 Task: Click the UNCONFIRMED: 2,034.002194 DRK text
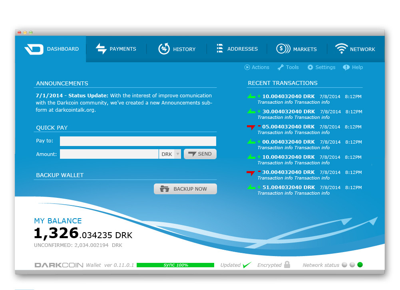pyautogui.click(x=78, y=245)
